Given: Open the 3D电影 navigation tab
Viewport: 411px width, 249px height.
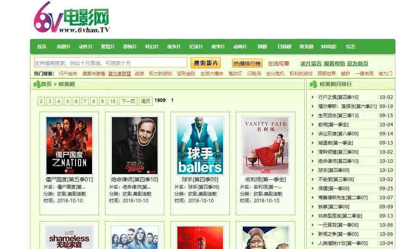Looking at the screenshot, I should (x=328, y=47).
